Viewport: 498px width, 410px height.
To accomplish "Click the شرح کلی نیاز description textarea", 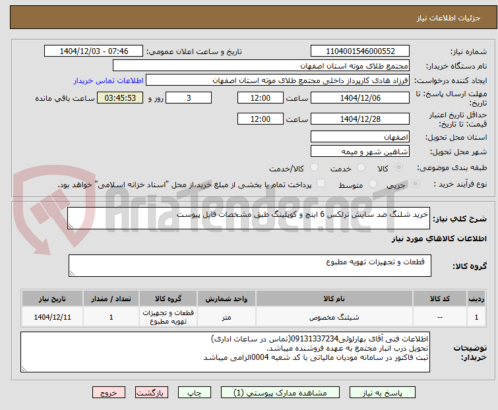I will [x=249, y=218].
